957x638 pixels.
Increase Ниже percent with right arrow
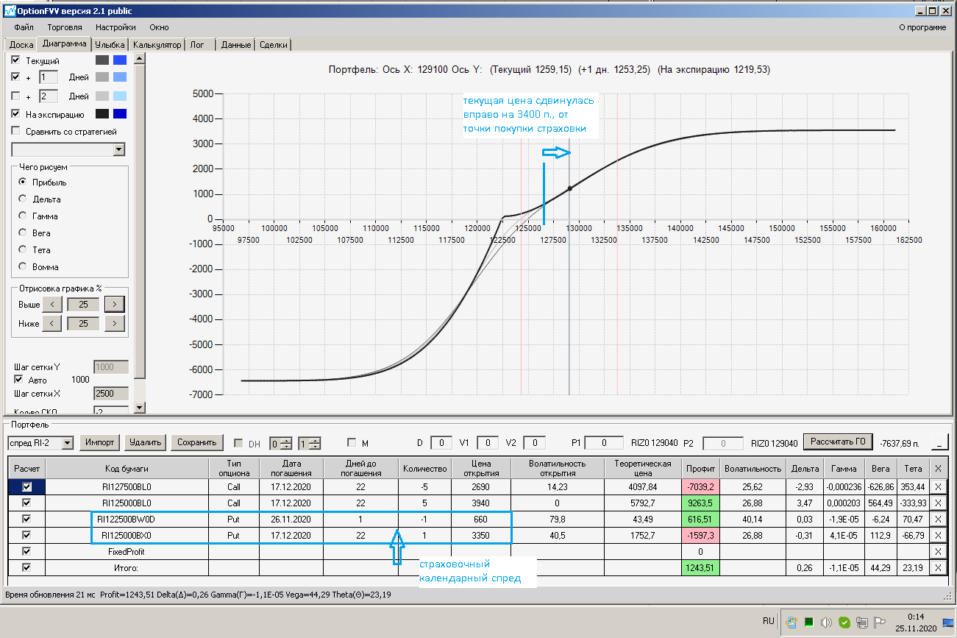pos(115,323)
